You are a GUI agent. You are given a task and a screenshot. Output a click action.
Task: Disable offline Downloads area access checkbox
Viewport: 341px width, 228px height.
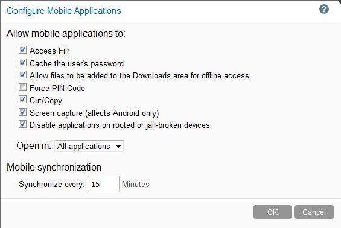[22, 75]
